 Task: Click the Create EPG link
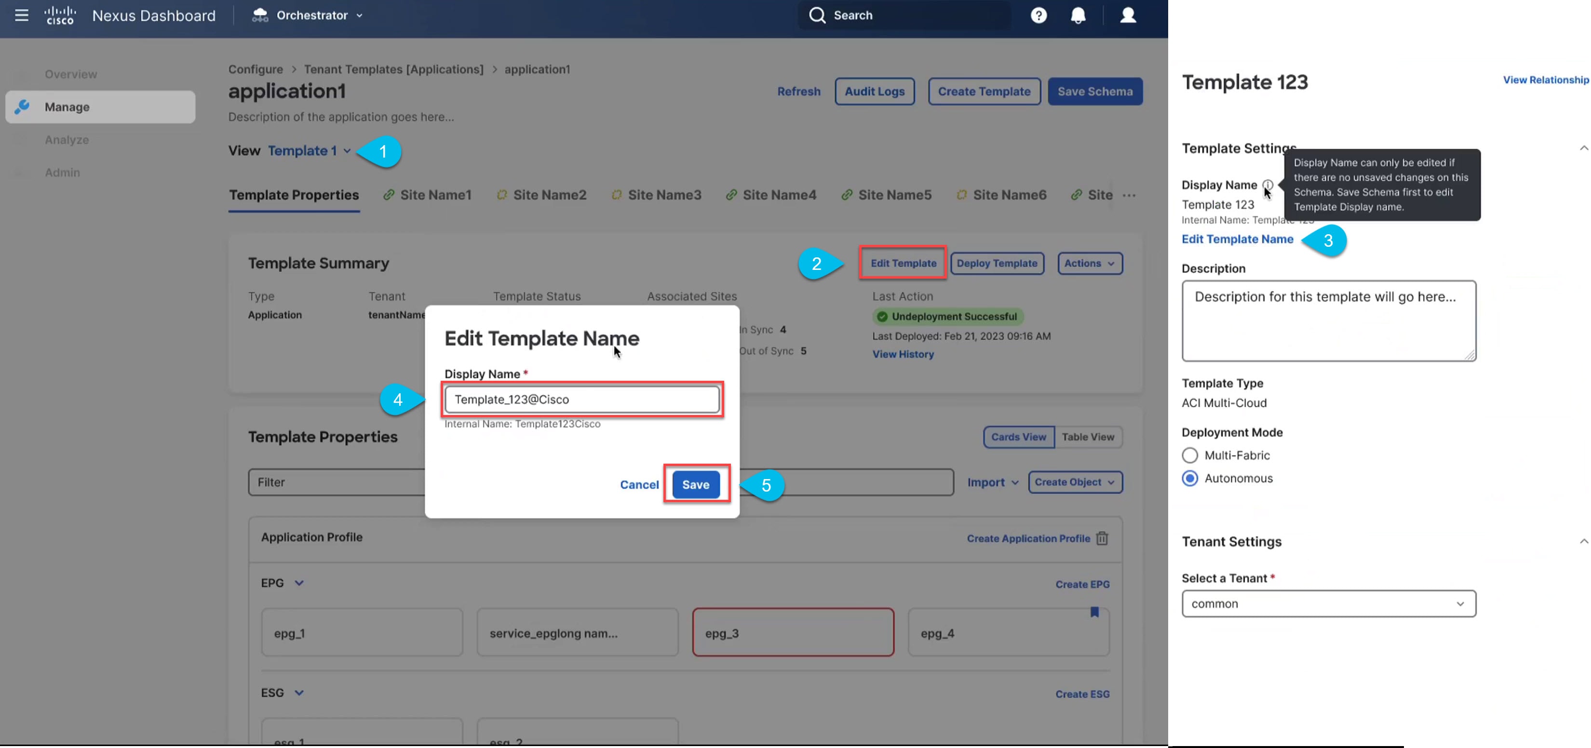coord(1082,585)
